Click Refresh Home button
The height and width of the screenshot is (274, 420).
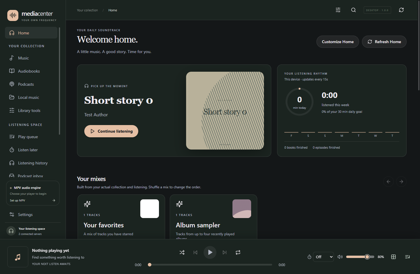[384, 42]
